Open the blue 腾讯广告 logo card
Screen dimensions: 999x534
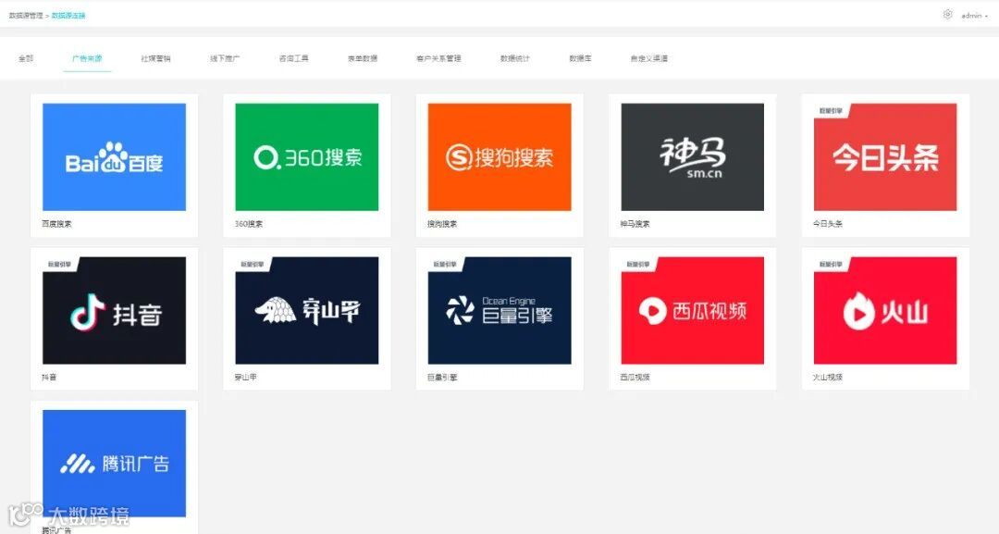114,464
